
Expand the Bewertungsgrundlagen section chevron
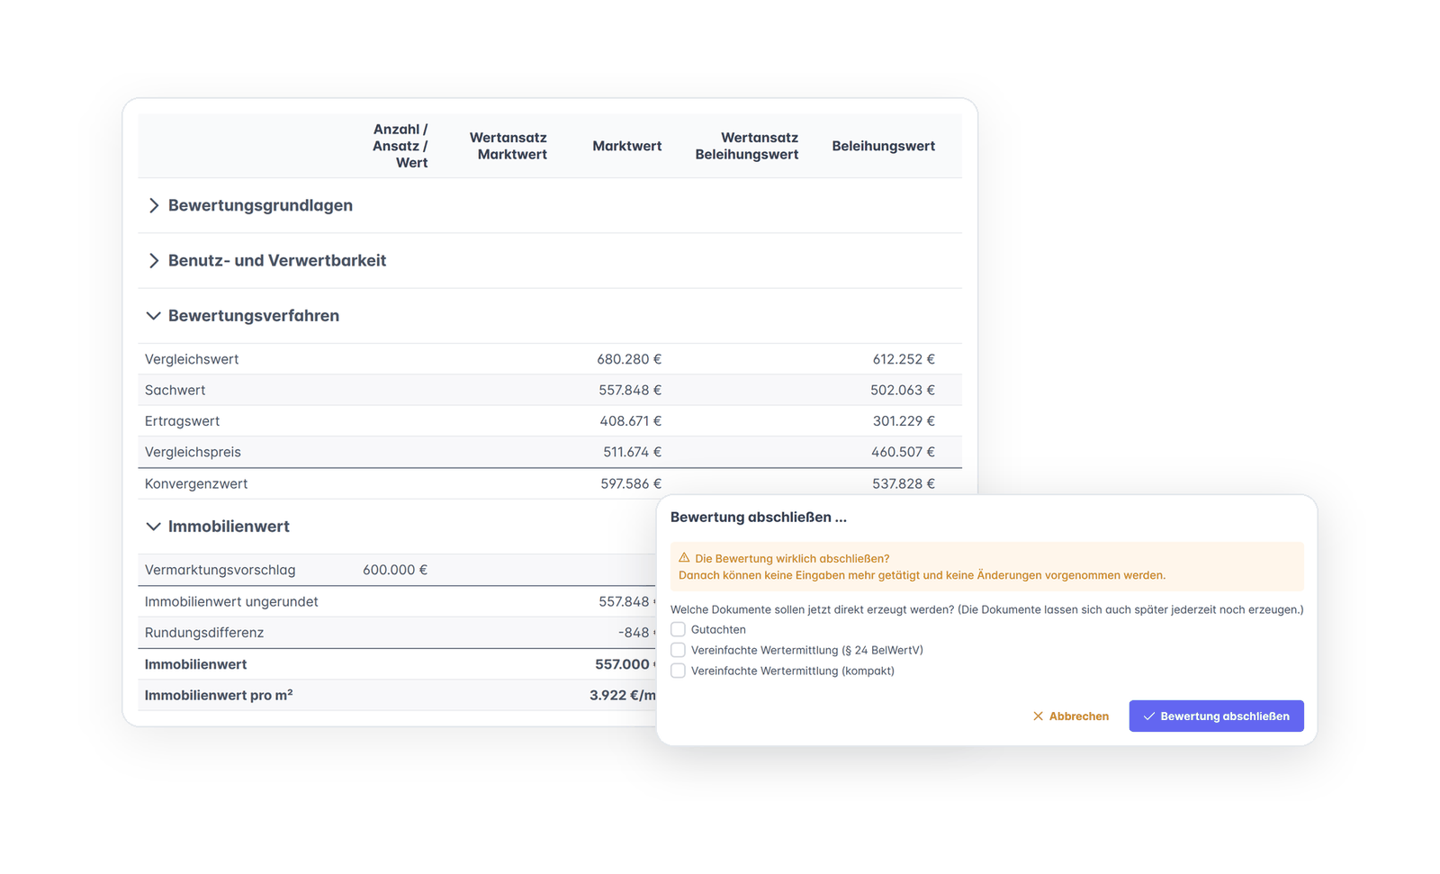point(154,206)
